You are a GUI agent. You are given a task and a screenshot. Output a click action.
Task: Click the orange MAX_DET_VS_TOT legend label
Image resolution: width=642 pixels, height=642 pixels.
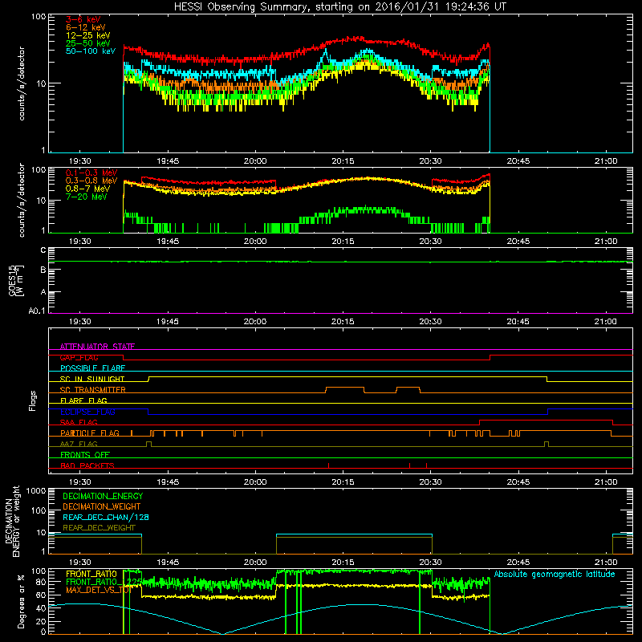(x=99, y=590)
